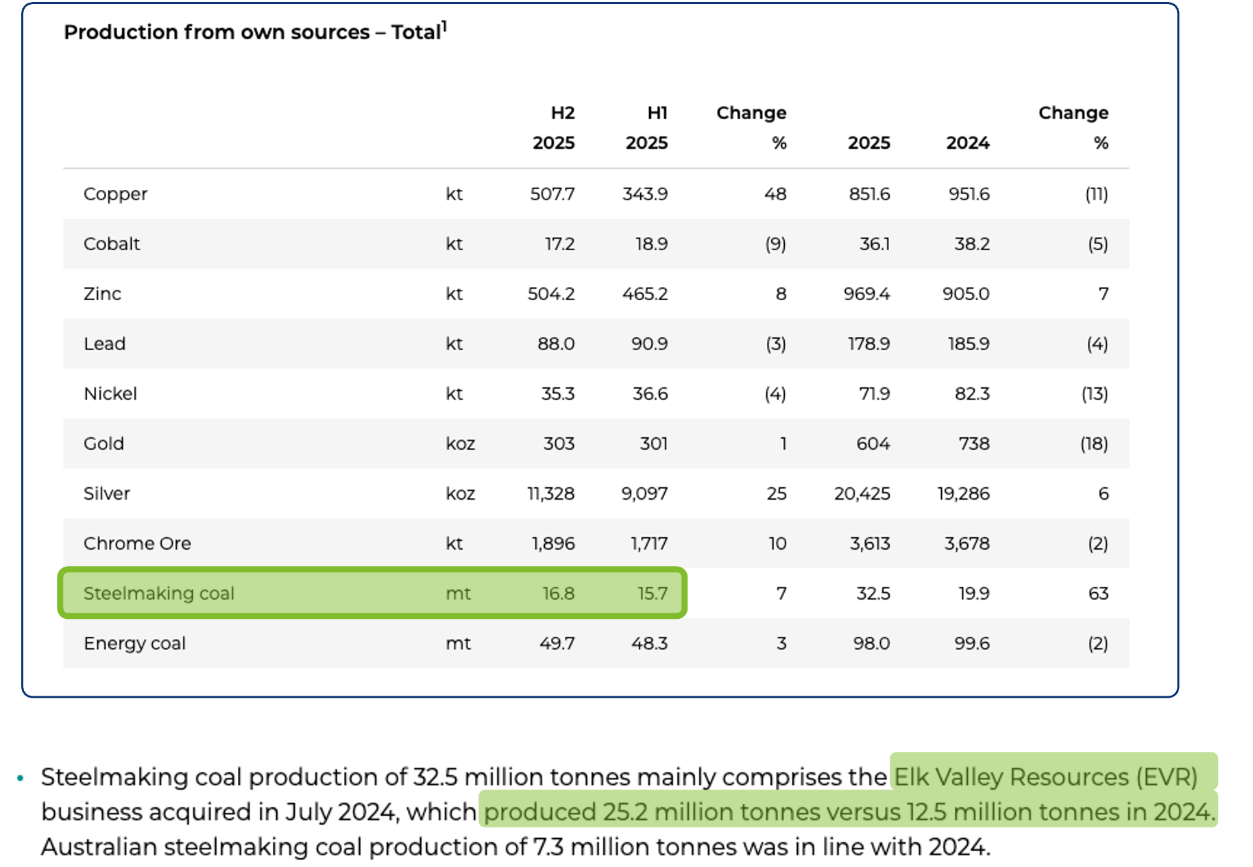Select the Cobalt row label
This screenshot has height=867, width=1253.
112,244
